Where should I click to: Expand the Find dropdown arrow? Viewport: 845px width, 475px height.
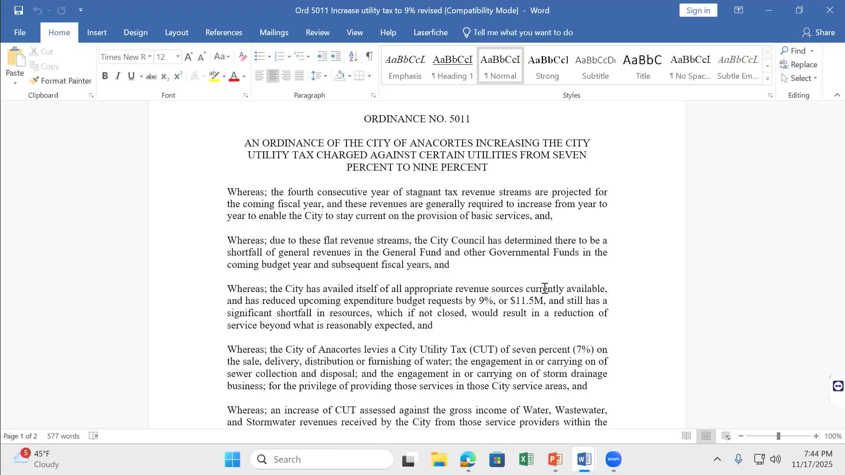(812, 51)
